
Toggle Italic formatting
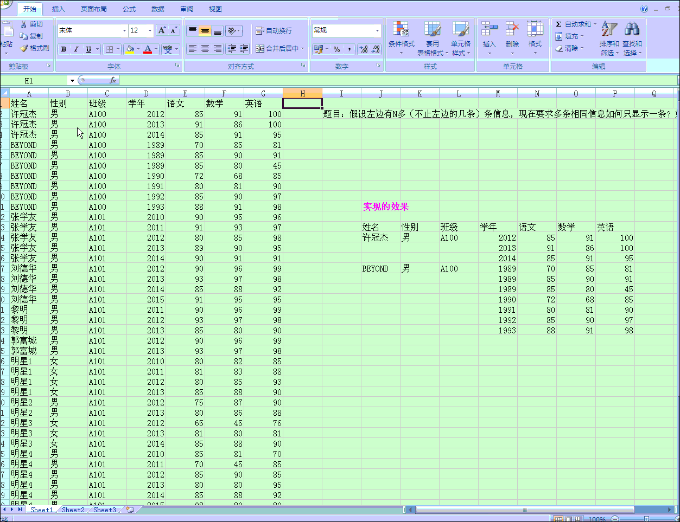point(76,49)
